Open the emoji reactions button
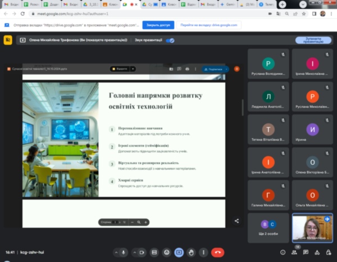This screenshot has height=262, width=337. pos(166,252)
